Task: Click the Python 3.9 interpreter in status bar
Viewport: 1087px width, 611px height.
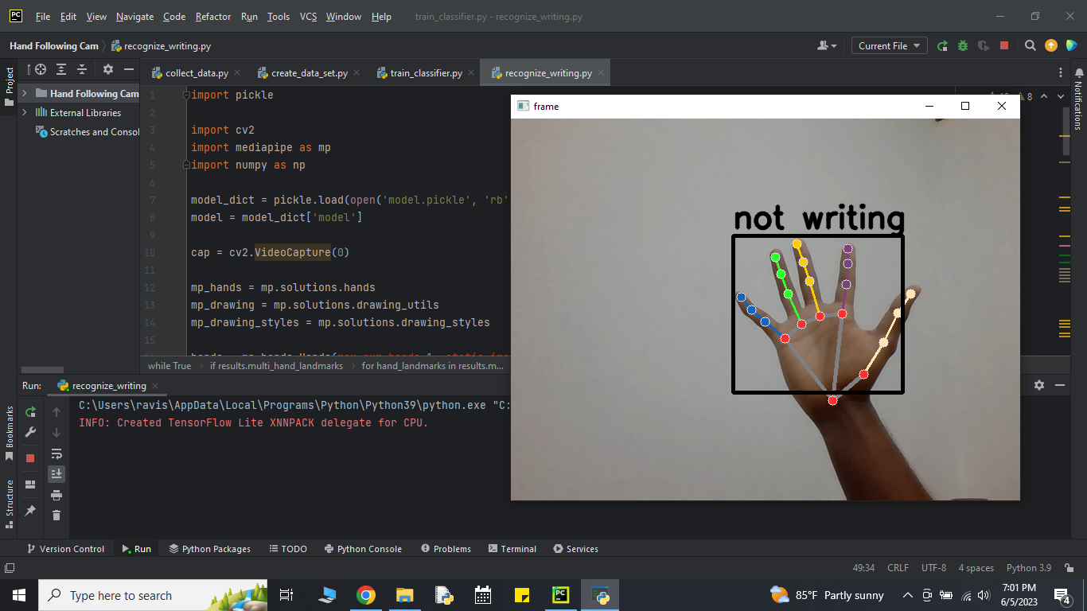Action: 1028,568
